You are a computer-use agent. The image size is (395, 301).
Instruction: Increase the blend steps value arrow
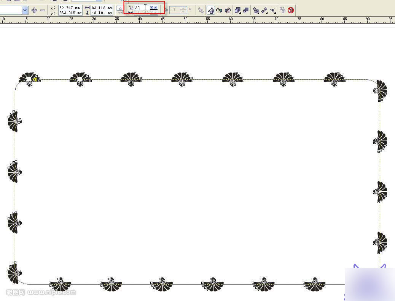point(156,8)
